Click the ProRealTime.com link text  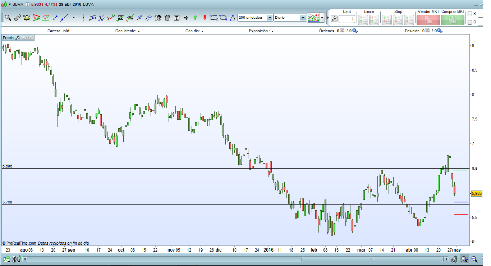pyautogui.click(x=22, y=243)
